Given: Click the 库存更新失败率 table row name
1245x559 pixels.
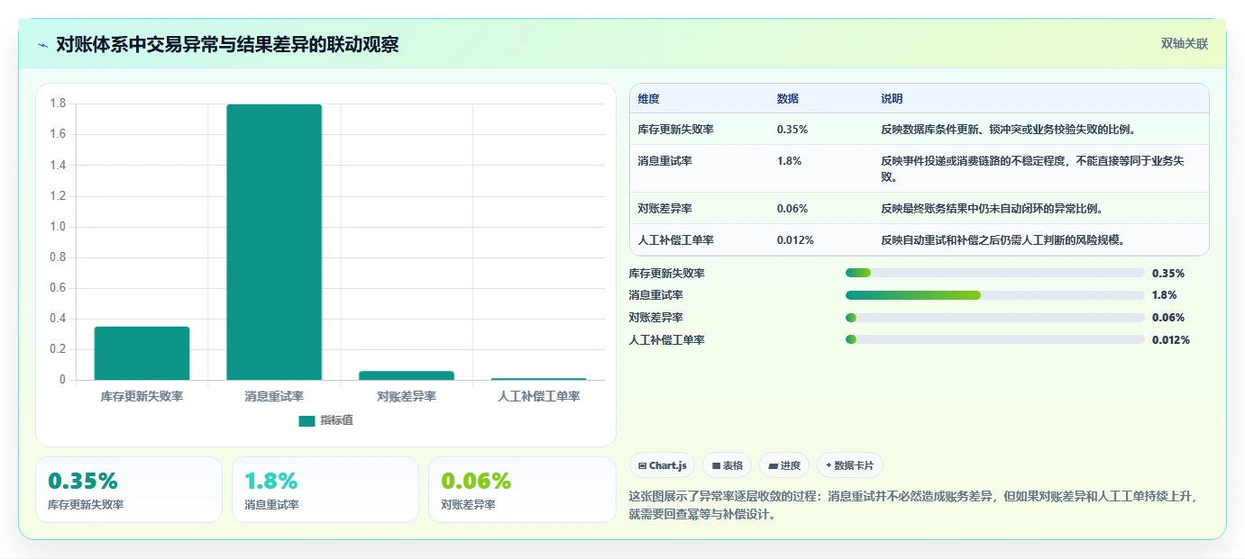Looking at the screenshot, I should click(x=675, y=130).
